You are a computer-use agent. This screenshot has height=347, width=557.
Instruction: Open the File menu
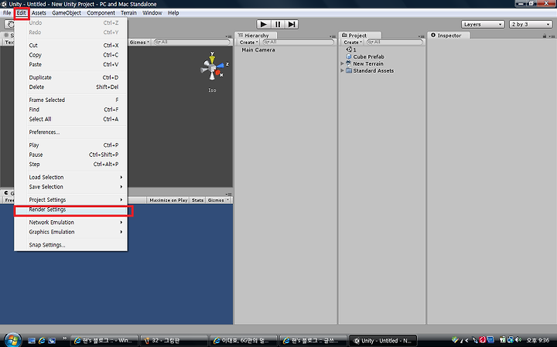tap(7, 13)
